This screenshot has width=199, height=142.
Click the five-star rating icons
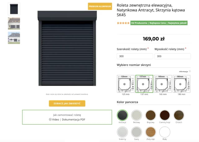click(x=123, y=23)
